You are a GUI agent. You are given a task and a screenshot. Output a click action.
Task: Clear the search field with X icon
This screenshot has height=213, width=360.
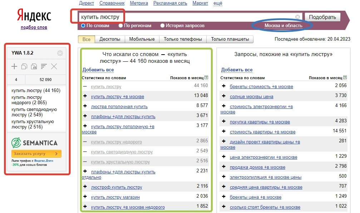tap(297, 17)
